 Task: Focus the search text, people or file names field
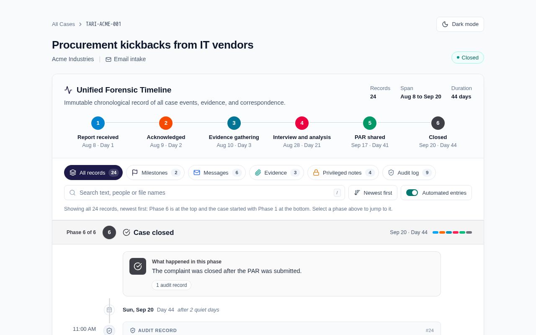[x=204, y=193]
